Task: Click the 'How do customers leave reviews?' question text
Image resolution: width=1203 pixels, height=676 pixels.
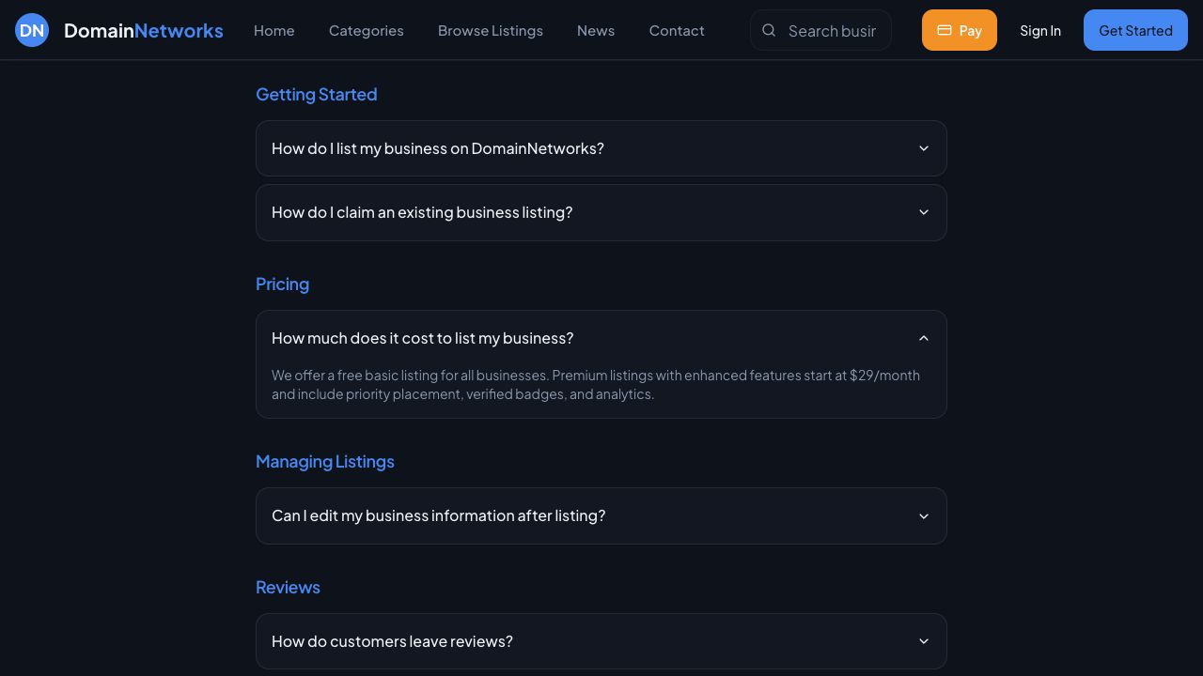Action: click(x=392, y=641)
